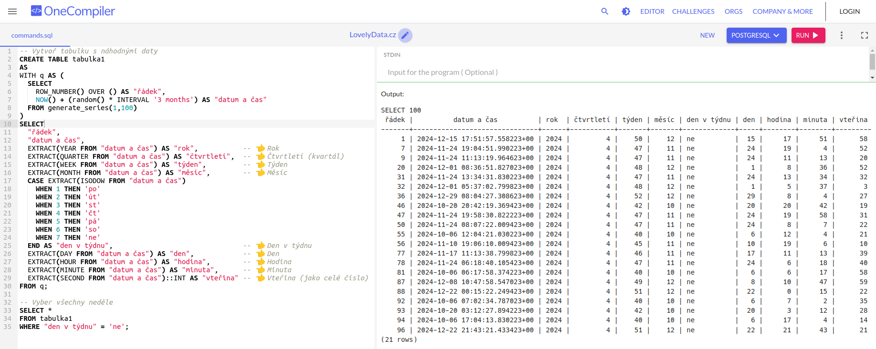Click the 'Vyber všechny neděle' comment
The height and width of the screenshot is (349, 876).
tap(66, 302)
